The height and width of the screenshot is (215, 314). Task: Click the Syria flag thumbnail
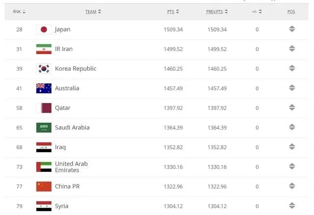click(43, 206)
